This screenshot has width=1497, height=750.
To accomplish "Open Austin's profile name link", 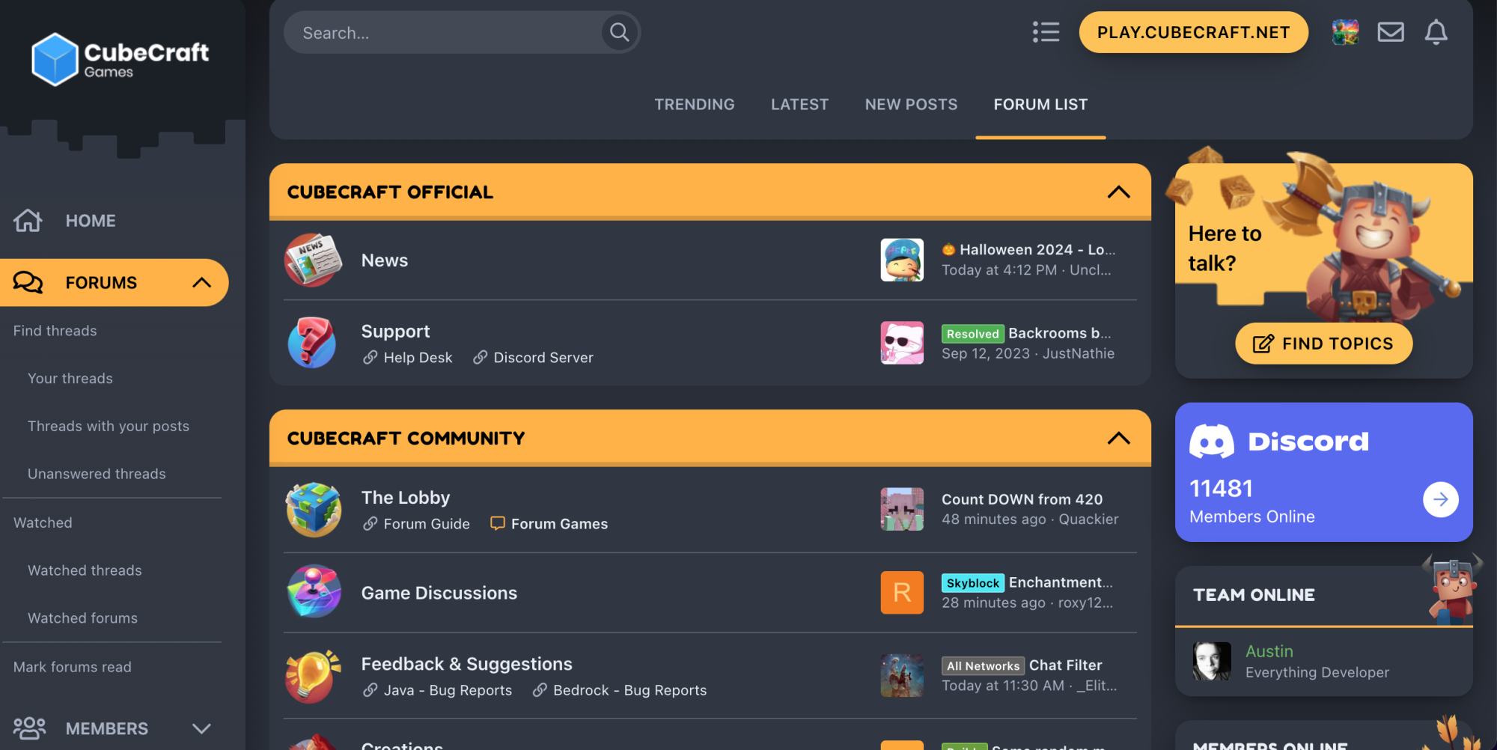I will 1269,651.
